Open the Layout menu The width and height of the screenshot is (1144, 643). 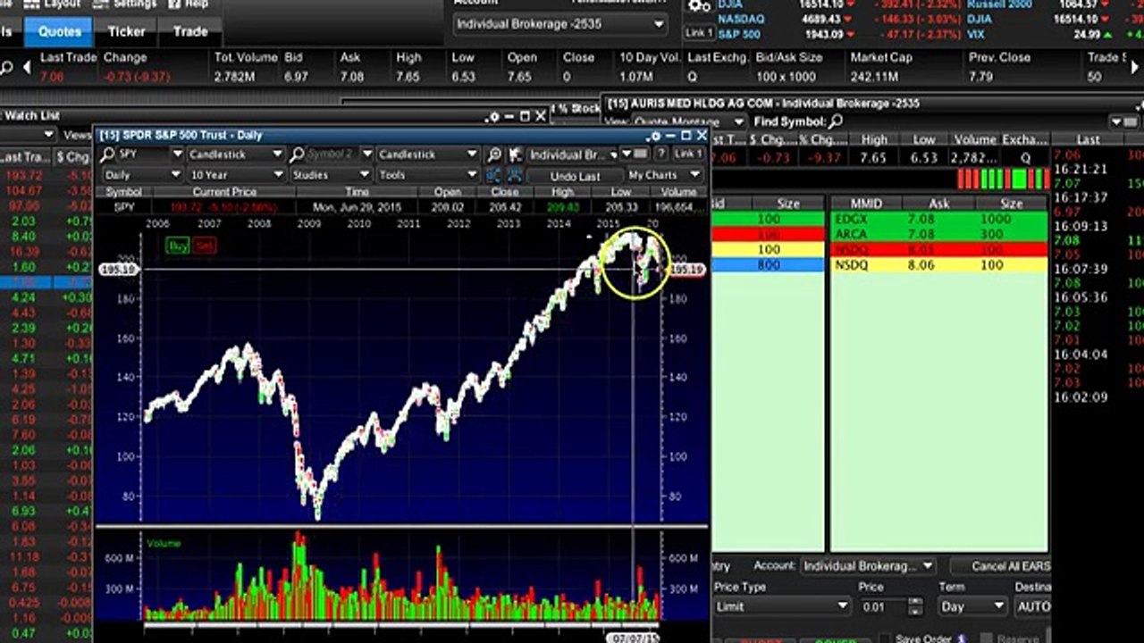pyautogui.click(x=54, y=4)
